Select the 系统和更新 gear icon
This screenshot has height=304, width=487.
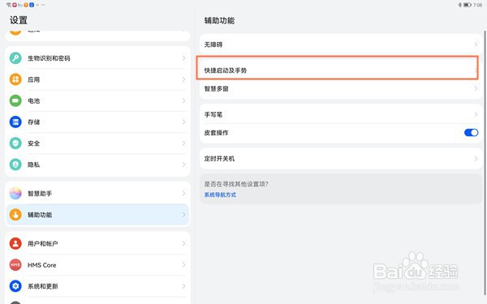pos(15,286)
